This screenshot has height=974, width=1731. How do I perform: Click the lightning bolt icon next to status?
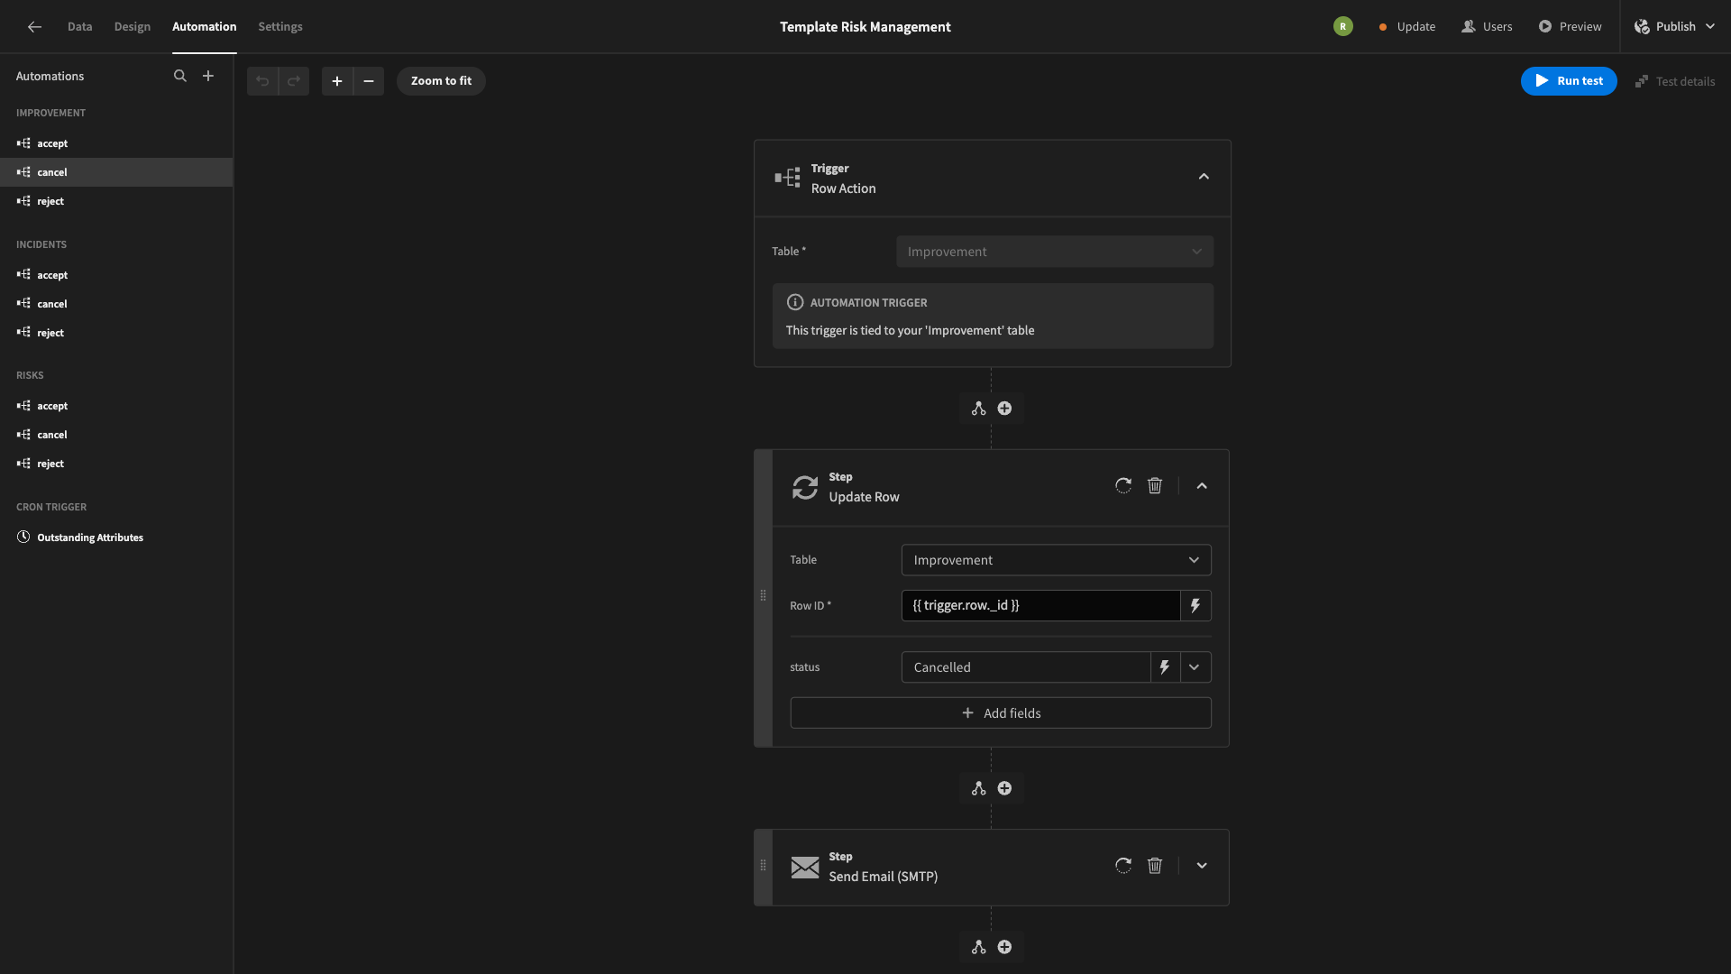click(1164, 666)
